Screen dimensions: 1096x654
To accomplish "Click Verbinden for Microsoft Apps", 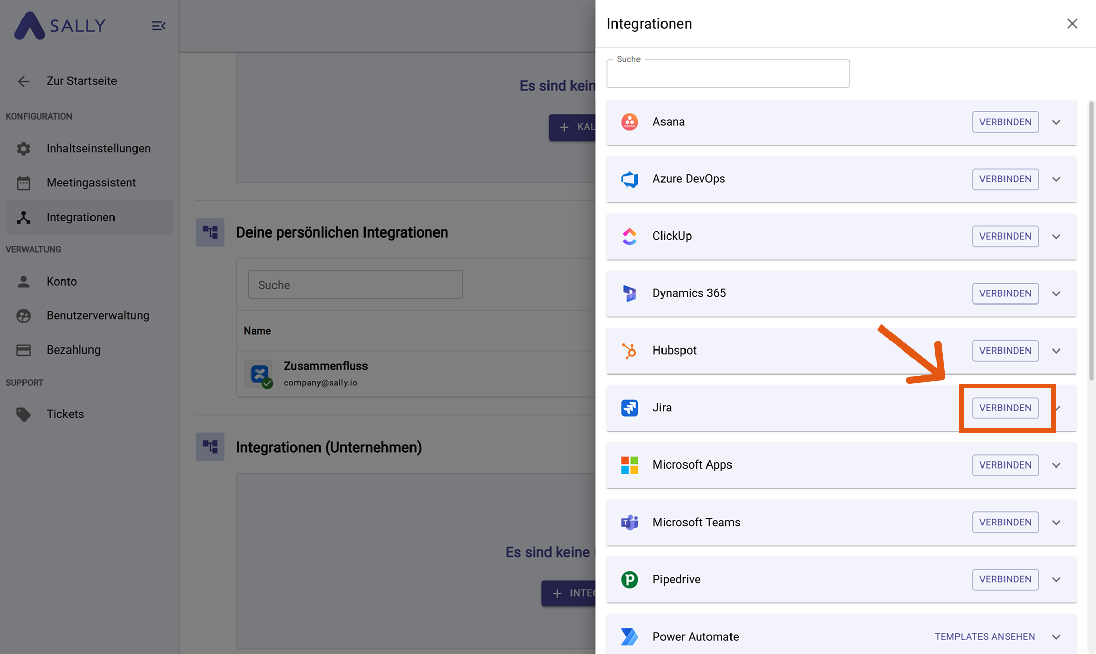I will coord(1005,465).
